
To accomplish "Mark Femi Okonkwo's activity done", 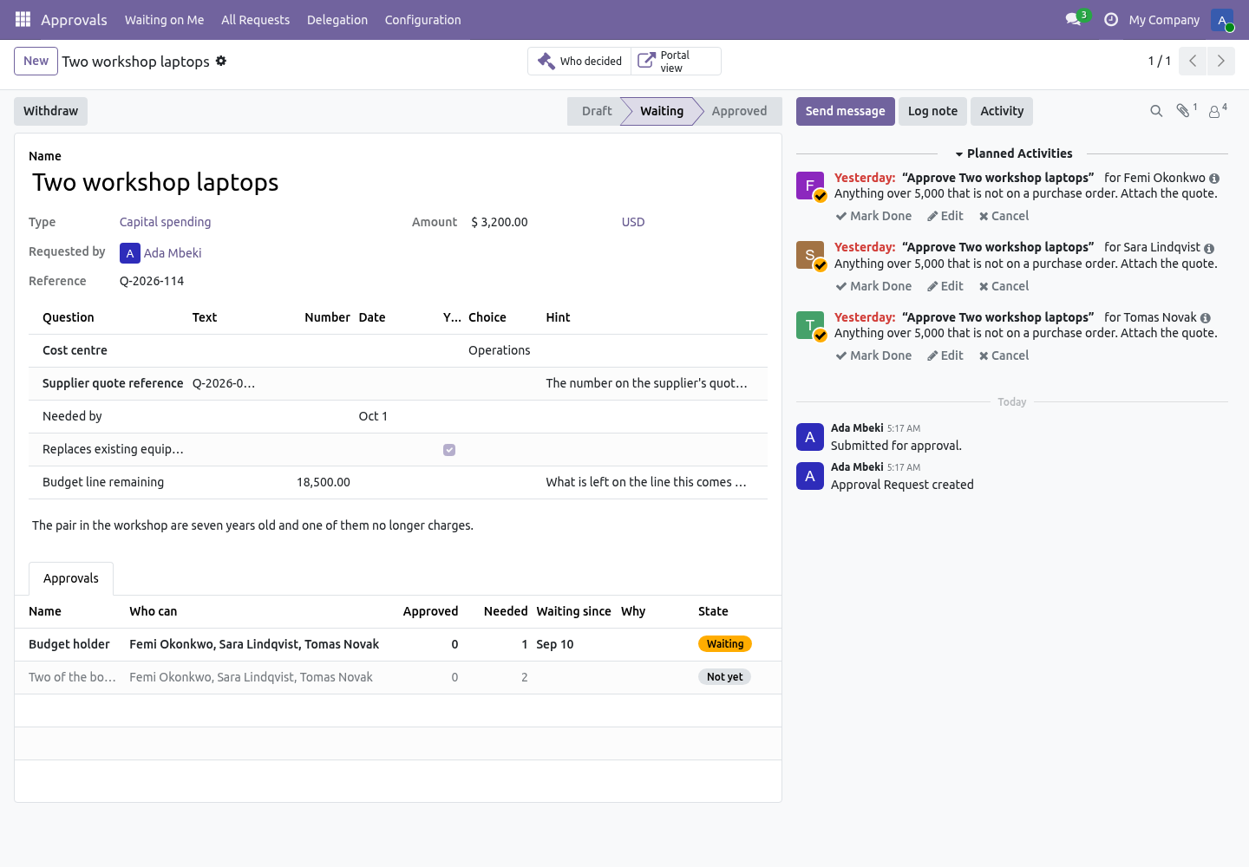I will (873, 216).
